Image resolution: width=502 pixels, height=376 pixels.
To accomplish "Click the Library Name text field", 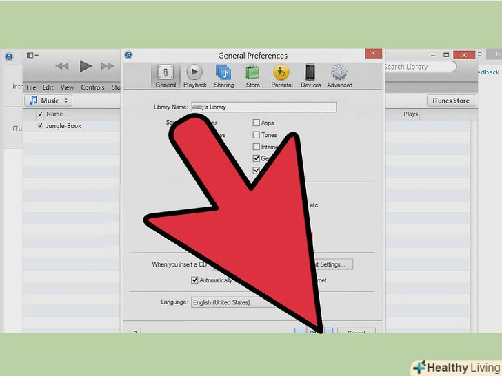I will [x=264, y=107].
